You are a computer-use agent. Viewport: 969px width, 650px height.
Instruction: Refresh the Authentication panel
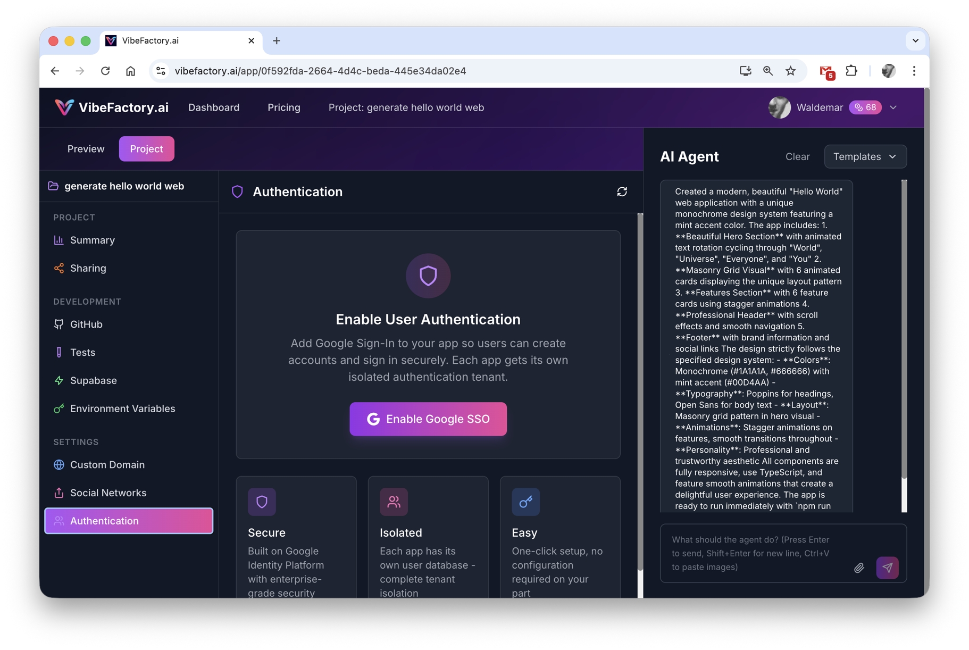622,191
